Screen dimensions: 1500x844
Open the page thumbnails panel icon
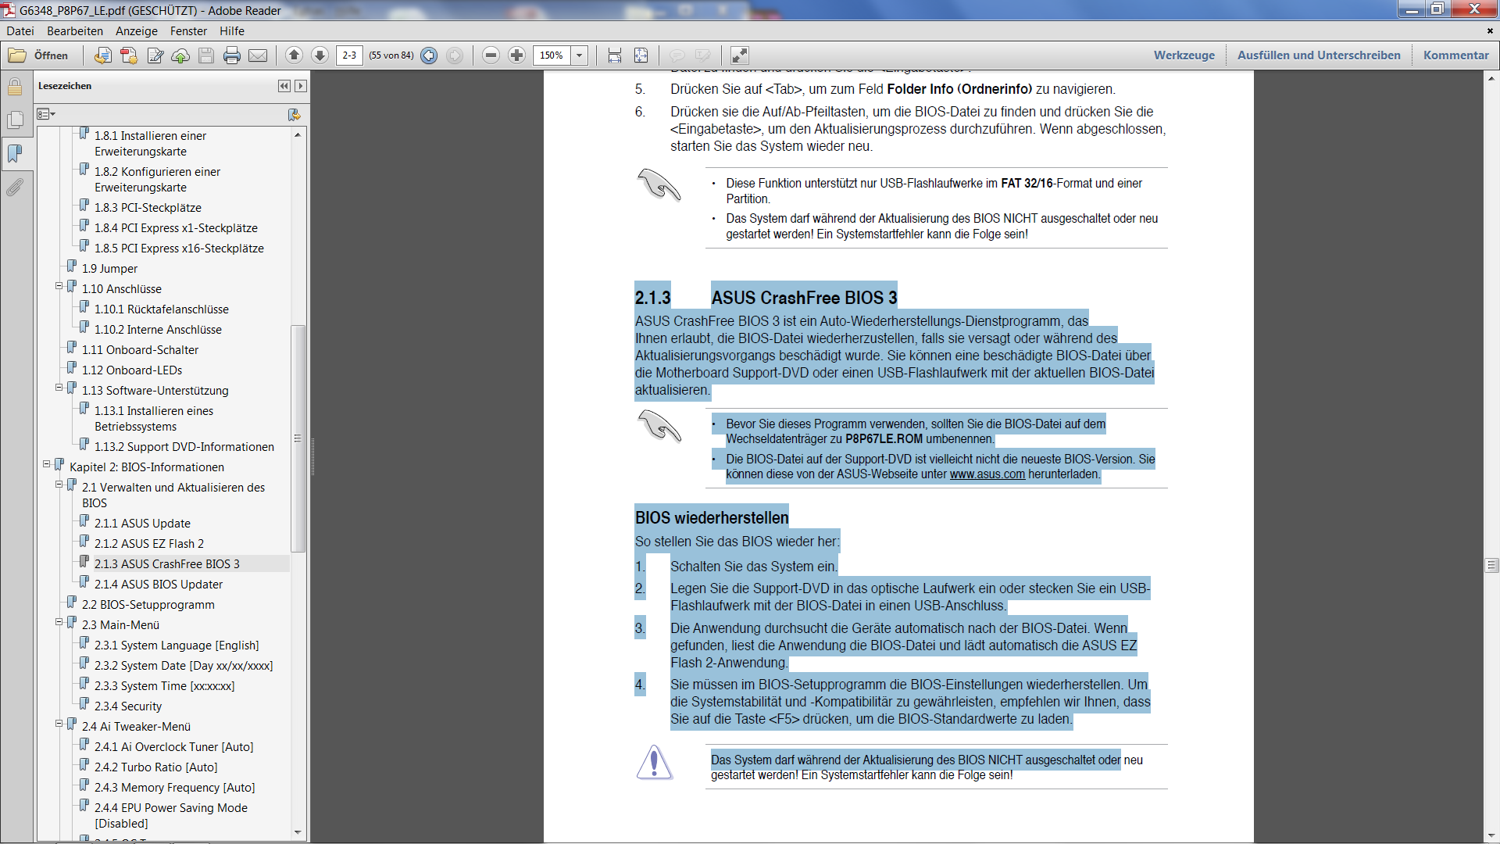click(15, 120)
